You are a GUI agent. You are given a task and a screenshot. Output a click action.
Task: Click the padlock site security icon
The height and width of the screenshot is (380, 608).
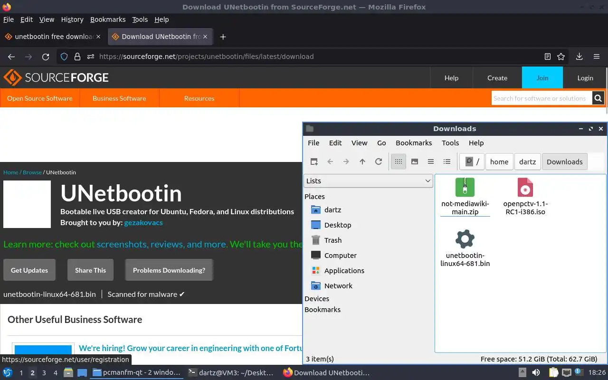(x=77, y=57)
